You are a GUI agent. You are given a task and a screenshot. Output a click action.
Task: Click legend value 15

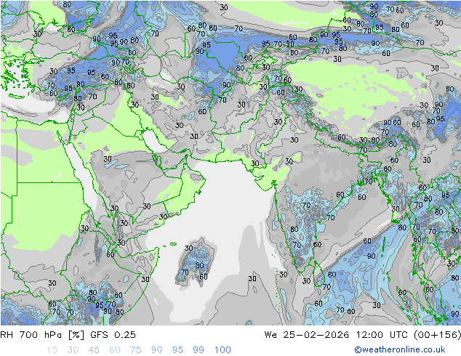coord(52,349)
